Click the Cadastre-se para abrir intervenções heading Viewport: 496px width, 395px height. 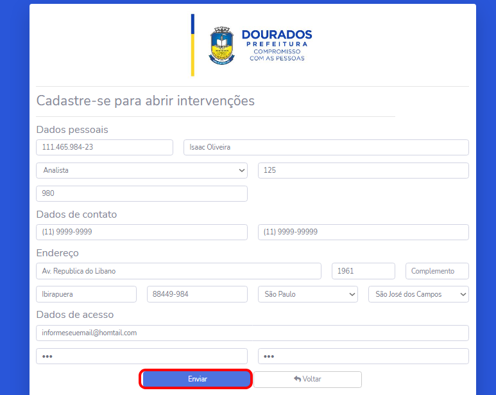pyautogui.click(x=145, y=101)
